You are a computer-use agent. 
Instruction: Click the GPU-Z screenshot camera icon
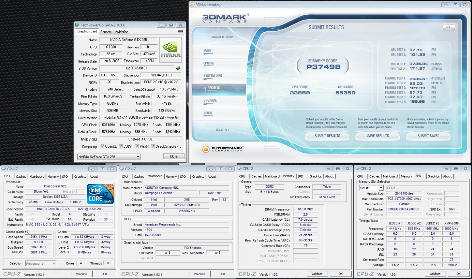(180, 31)
